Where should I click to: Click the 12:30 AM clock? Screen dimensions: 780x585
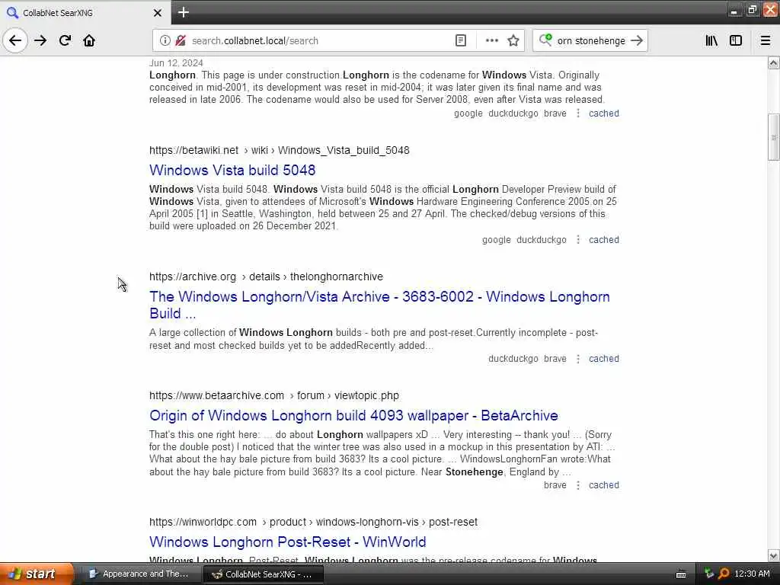point(752,574)
